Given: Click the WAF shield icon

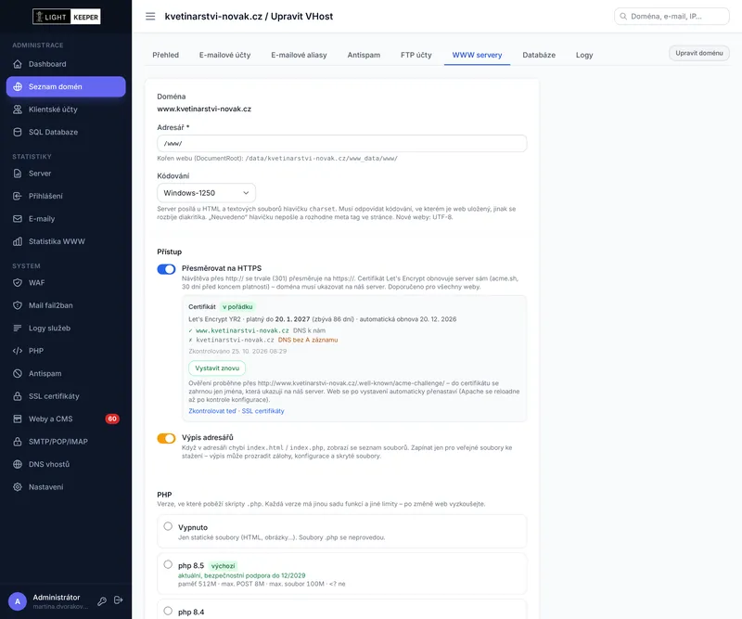Looking at the screenshot, I should pos(18,283).
